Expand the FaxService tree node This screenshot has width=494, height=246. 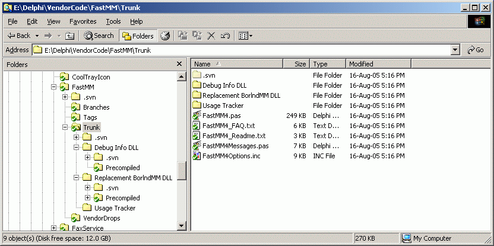click(x=53, y=228)
